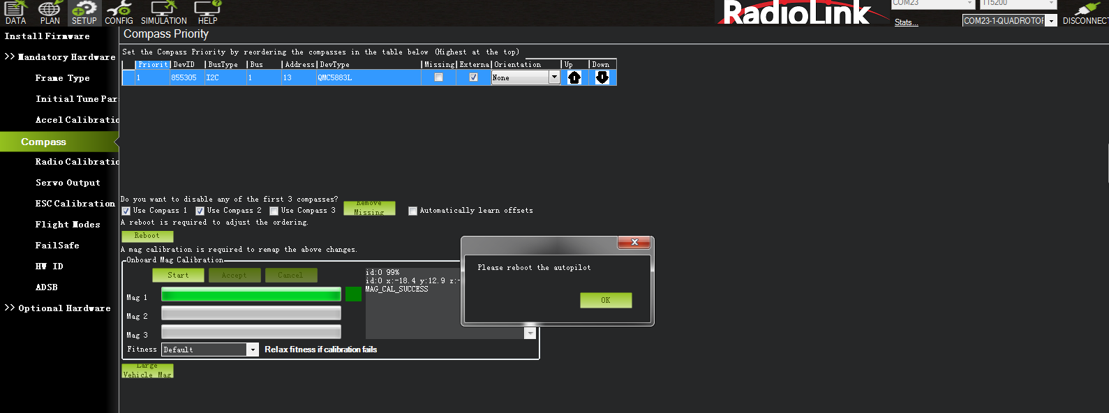Image resolution: width=1109 pixels, height=413 pixels.
Task: Select Radio Calibration in sidebar
Action: click(x=77, y=162)
